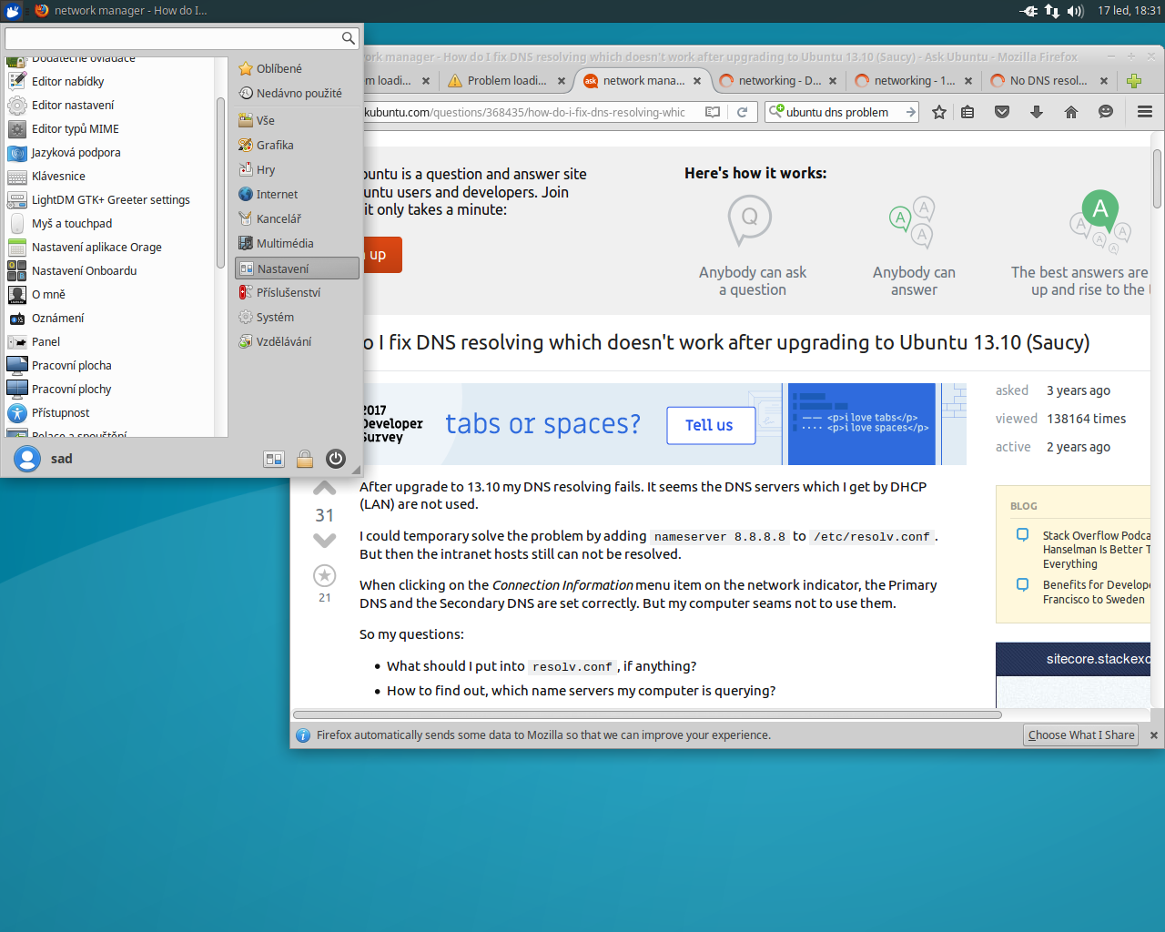This screenshot has width=1165, height=932.
Task: Click the lock screen icon in menu
Action: (305, 459)
